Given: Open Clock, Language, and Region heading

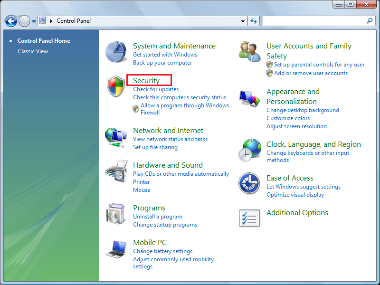Looking at the screenshot, I should (313, 144).
